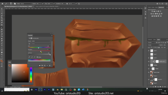Open smoothing options gear icon
Image resolution: width=168 pixels, height=95 pixels.
[x=67, y=4]
